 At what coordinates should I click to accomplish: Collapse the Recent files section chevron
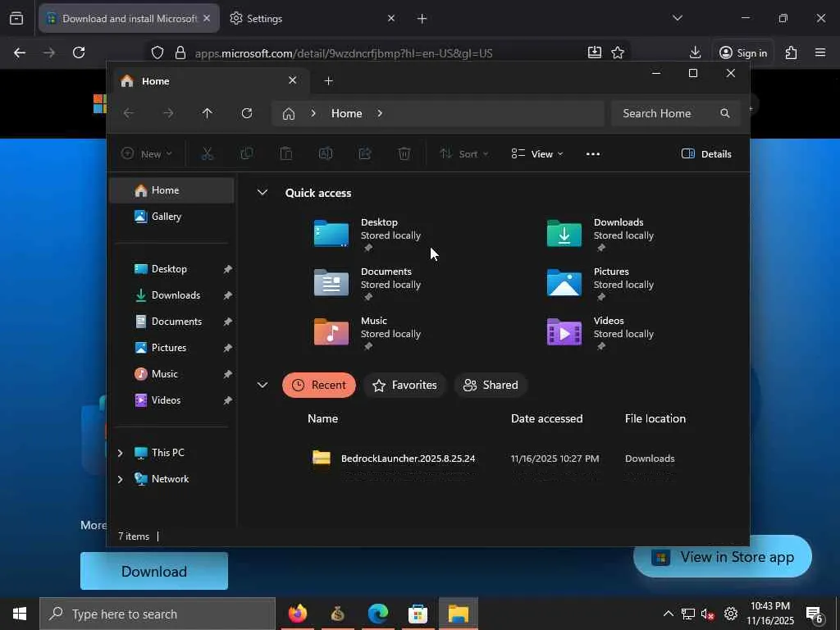point(262,385)
